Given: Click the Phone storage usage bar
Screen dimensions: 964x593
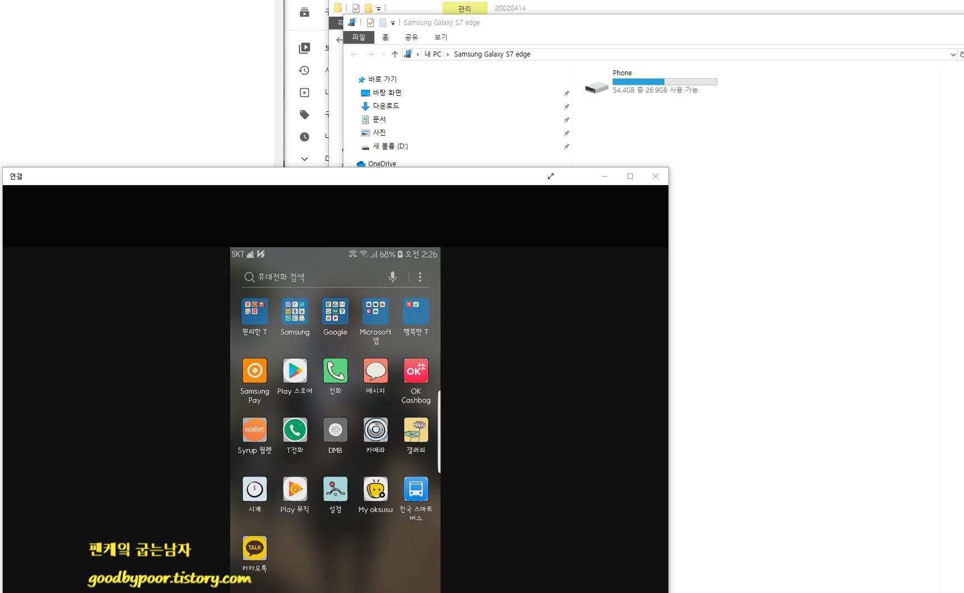Looking at the screenshot, I should point(664,81).
